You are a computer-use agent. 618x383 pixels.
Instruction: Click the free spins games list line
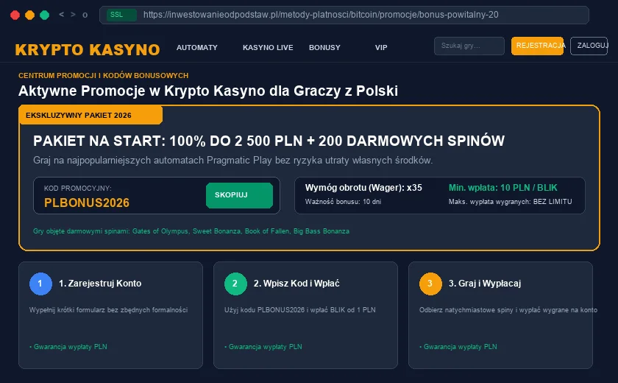[x=191, y=231]
